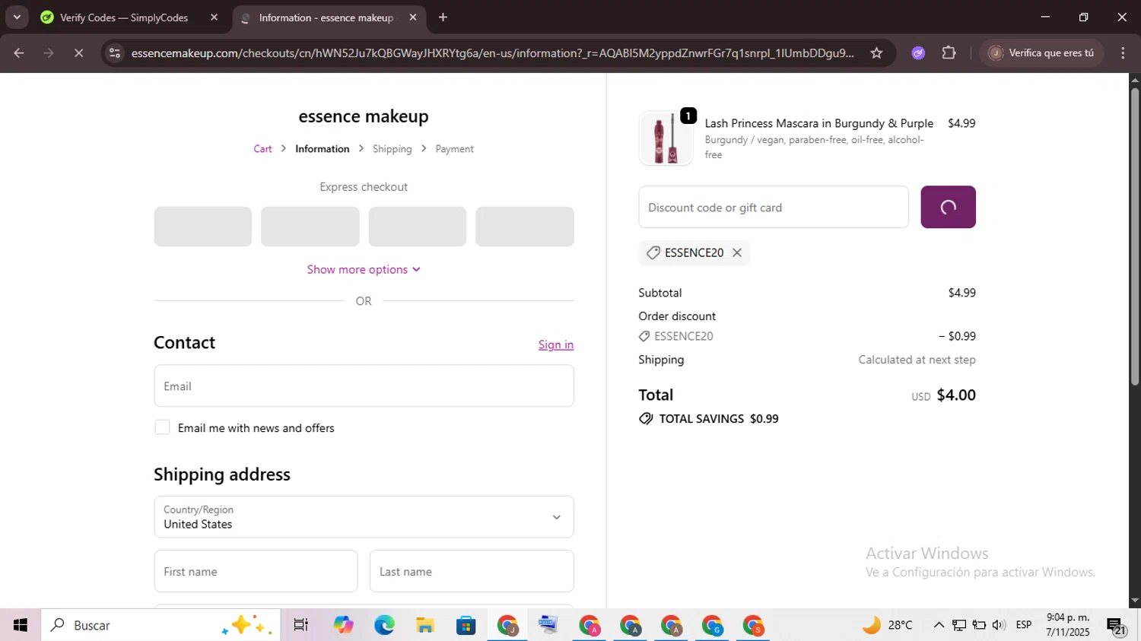Image resolution: width=1141 pixels, height=641 pixels.
Task: Click the fourth express checkout button
Action: [524, 227]
